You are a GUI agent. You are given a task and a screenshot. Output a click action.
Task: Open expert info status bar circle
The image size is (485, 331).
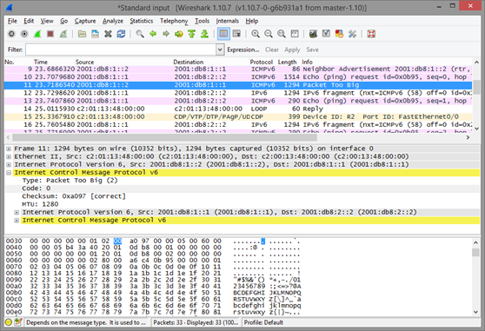point(9,322)
